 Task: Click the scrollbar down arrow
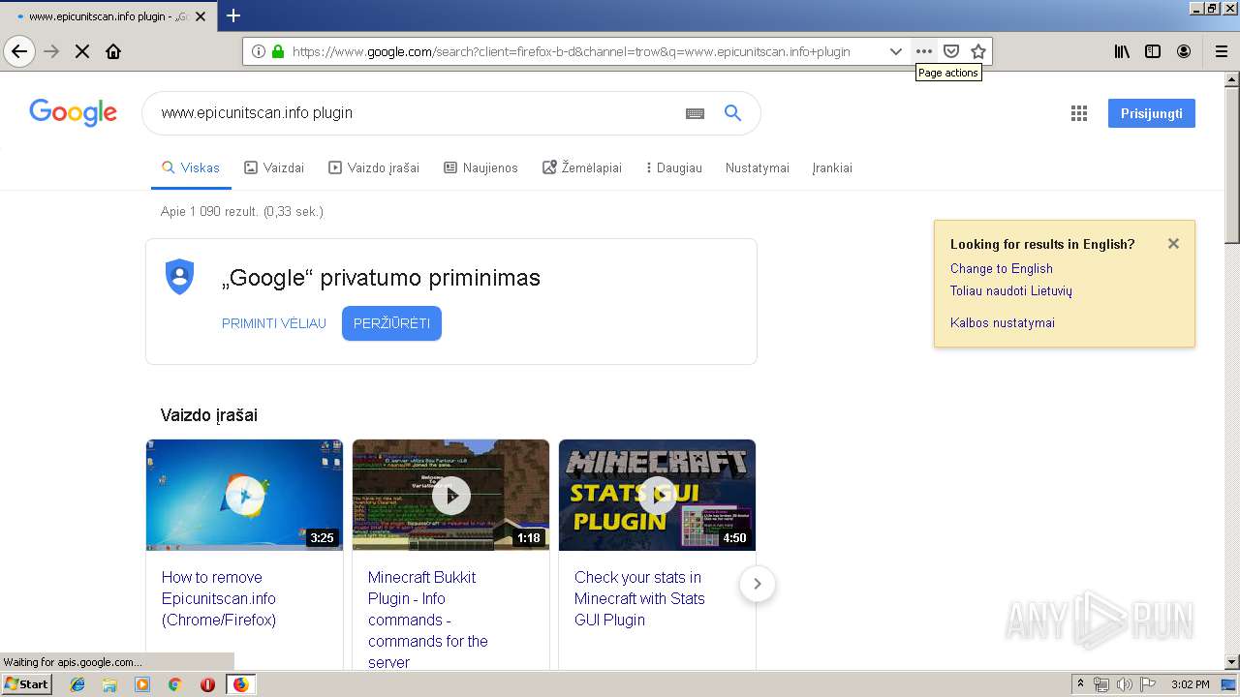point(1232,662)
